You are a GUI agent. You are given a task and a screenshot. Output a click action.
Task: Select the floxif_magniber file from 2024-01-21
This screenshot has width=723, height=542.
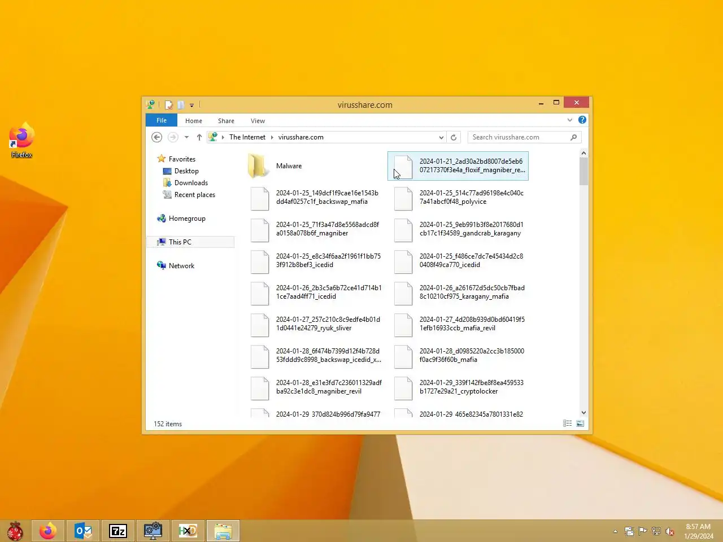tap(458, 166)
